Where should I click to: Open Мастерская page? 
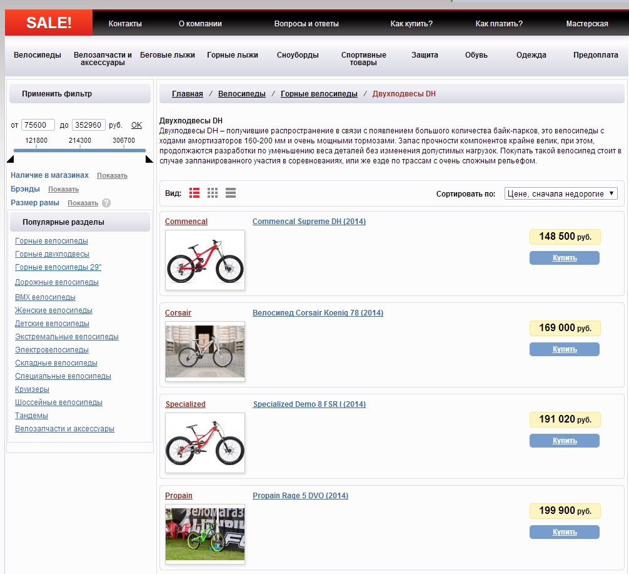click(x=587, y=24)
